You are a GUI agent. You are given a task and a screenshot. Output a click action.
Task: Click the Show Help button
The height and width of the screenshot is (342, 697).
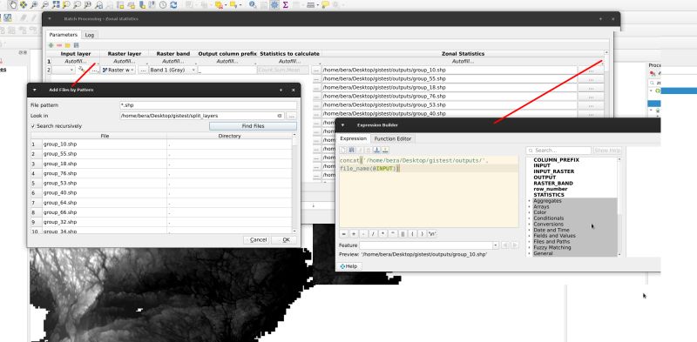point(607,151)
